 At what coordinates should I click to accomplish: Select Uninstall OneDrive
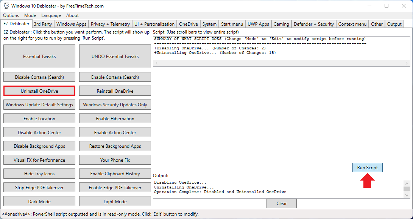(x=39, y=90)
